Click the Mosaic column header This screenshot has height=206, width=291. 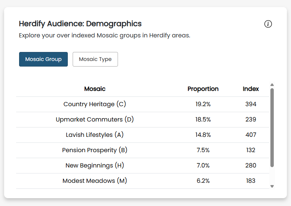[x=95, y=89]
